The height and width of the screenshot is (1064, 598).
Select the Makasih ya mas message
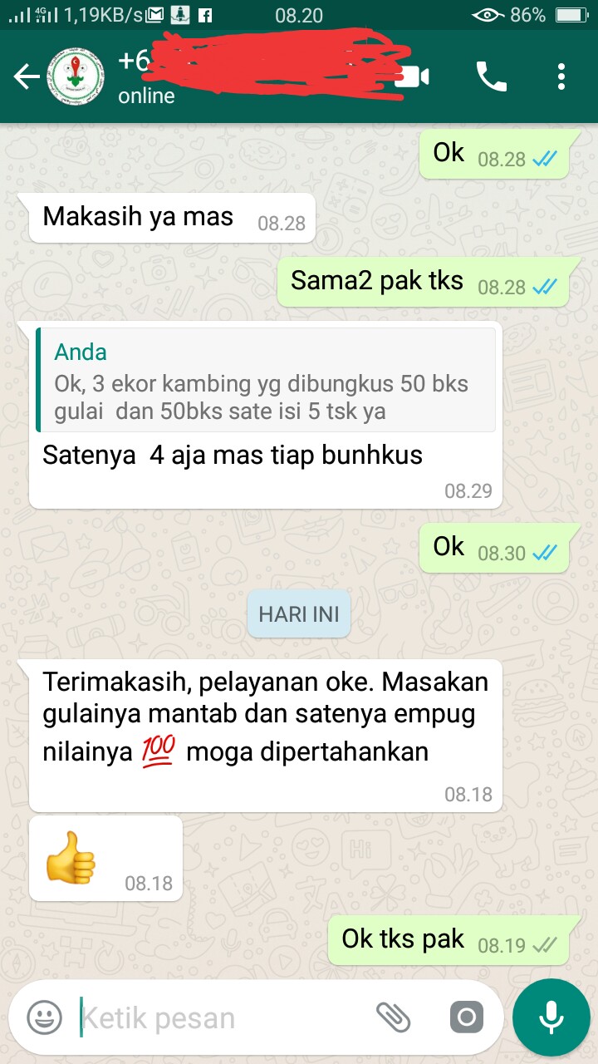172,218
